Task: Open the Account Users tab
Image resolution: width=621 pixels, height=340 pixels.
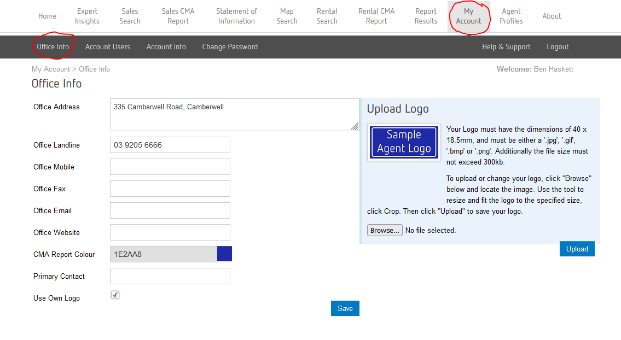Action: click(108, 47)
